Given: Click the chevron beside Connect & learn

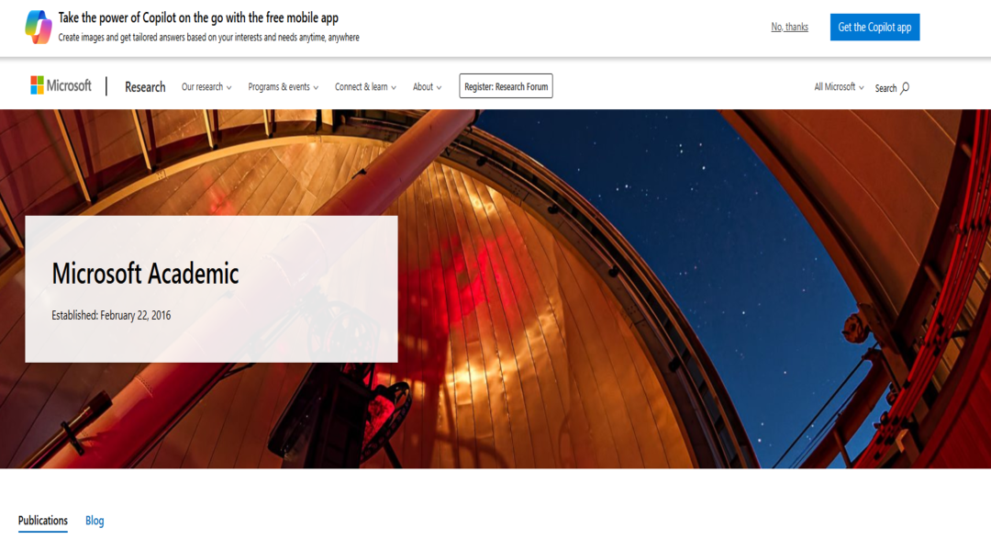Looking at the screenshot, I should pyautogui.click(x=394, y=88).
